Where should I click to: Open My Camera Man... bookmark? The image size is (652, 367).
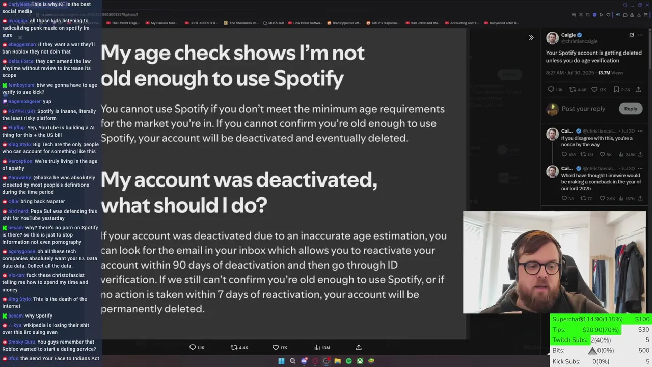161,23
